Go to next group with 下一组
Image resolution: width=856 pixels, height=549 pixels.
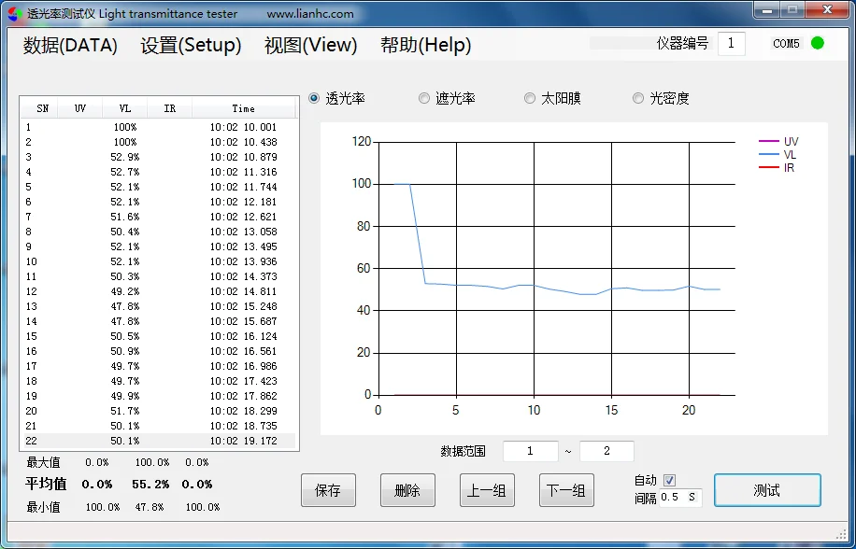[566, 490]
